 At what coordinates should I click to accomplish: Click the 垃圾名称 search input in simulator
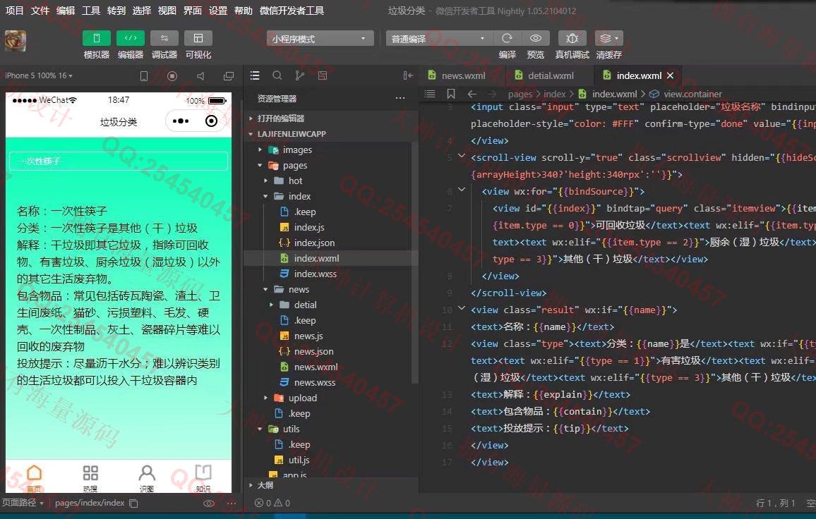pyautogui.click(x=119, y=161)
